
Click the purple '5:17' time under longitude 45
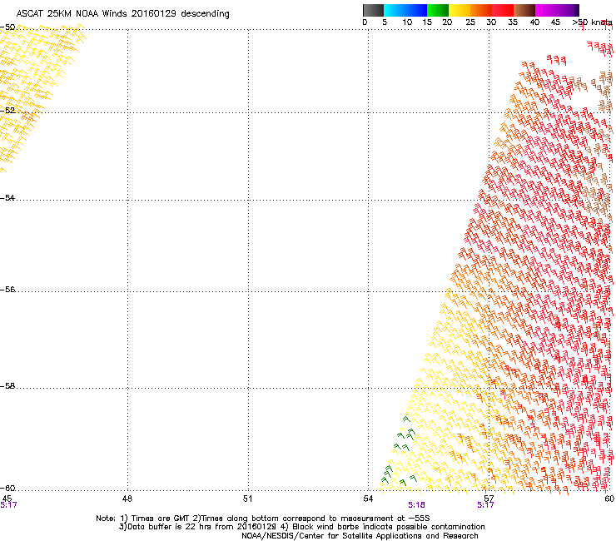[8, 505]
